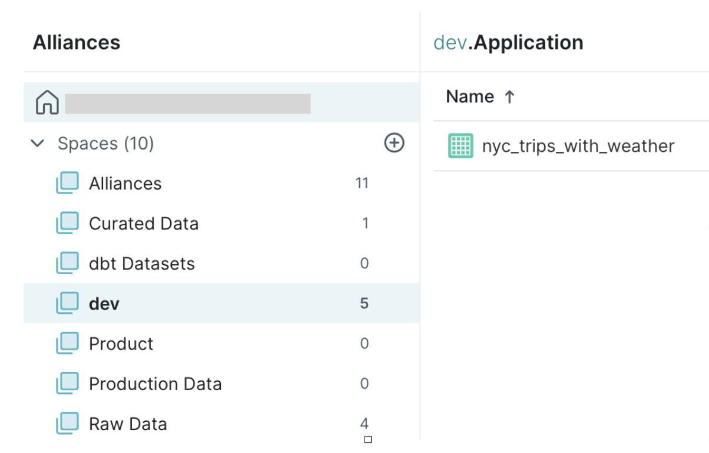Screen dimensions: 709x453
Task: Open the nyc_trips_with_weather dataset
Action: (579, 146)
